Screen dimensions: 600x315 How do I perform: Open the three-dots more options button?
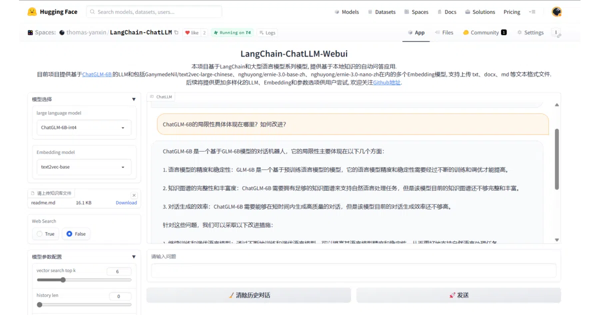(556, 32)
